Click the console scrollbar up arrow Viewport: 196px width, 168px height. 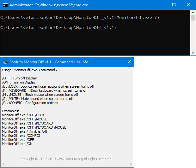pos(193,13)
